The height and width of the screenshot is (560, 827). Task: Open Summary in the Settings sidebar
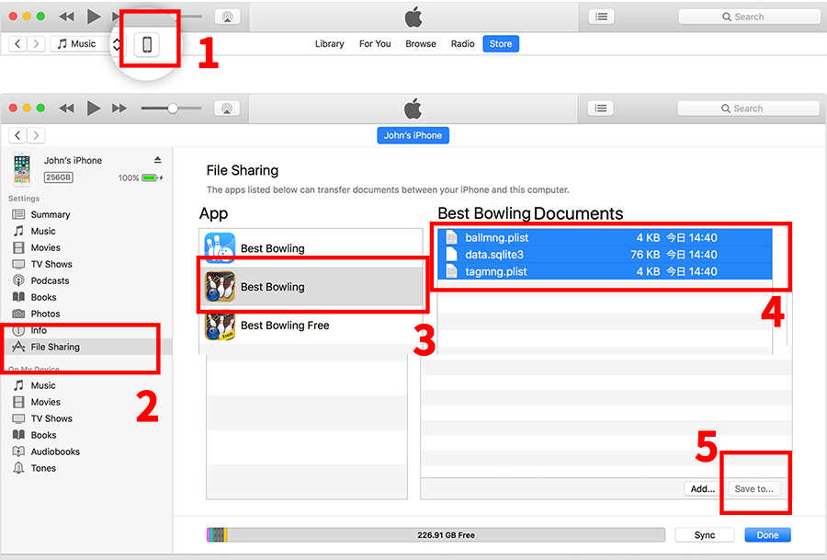click(51, 214)
